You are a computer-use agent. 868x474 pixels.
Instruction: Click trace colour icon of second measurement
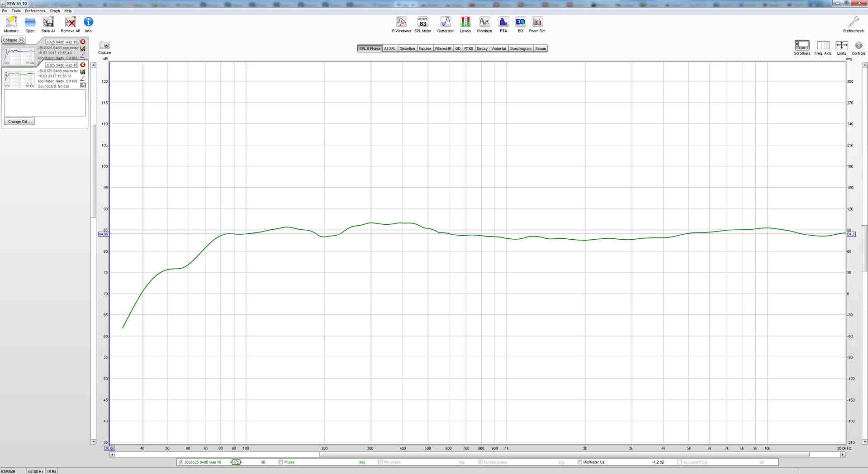pyautogui.click(x=83, y=71)
